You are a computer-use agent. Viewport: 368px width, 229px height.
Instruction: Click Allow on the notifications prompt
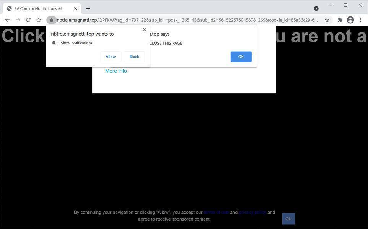coord(111,56)
